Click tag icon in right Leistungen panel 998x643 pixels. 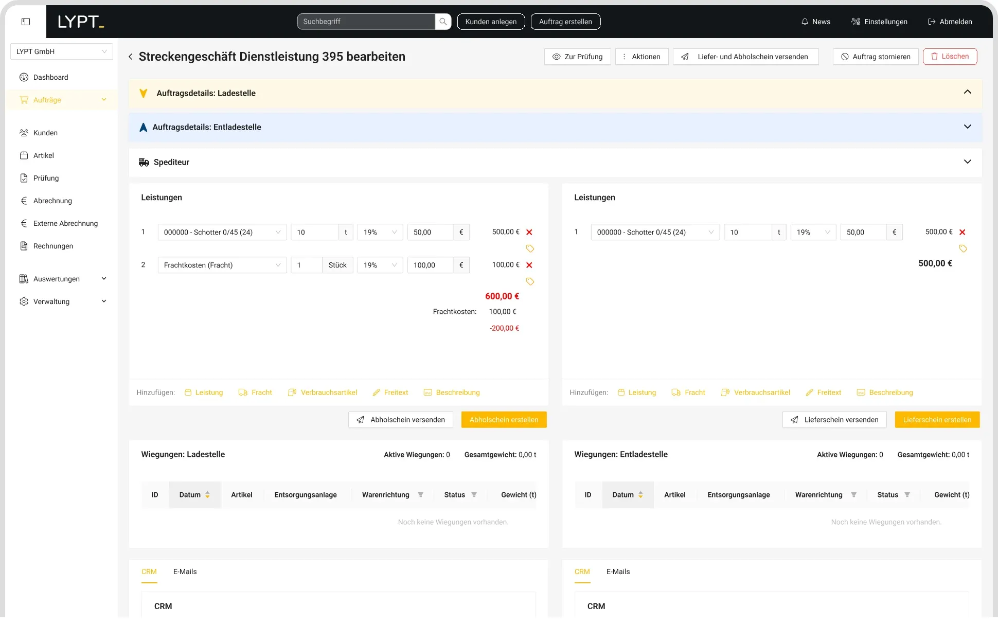pyautogui.click(x=963, y=248)
